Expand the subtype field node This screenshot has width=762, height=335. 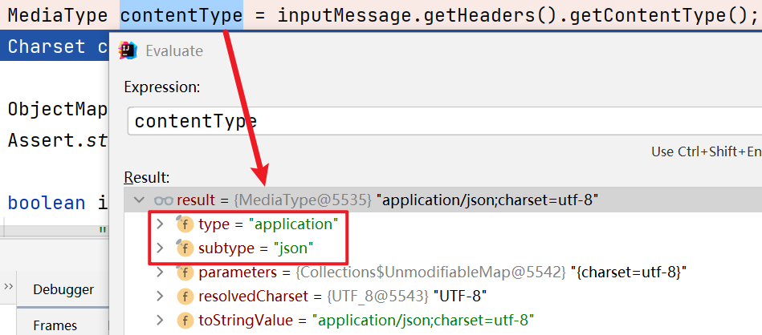160,248
